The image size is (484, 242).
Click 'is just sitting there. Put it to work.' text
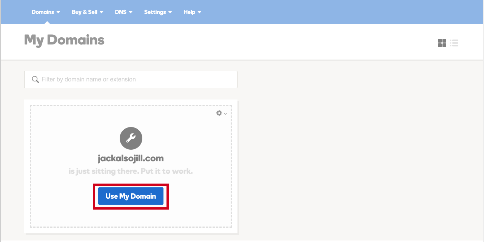[131, 171]
